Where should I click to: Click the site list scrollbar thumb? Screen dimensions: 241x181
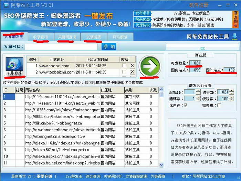pos(161,94)
